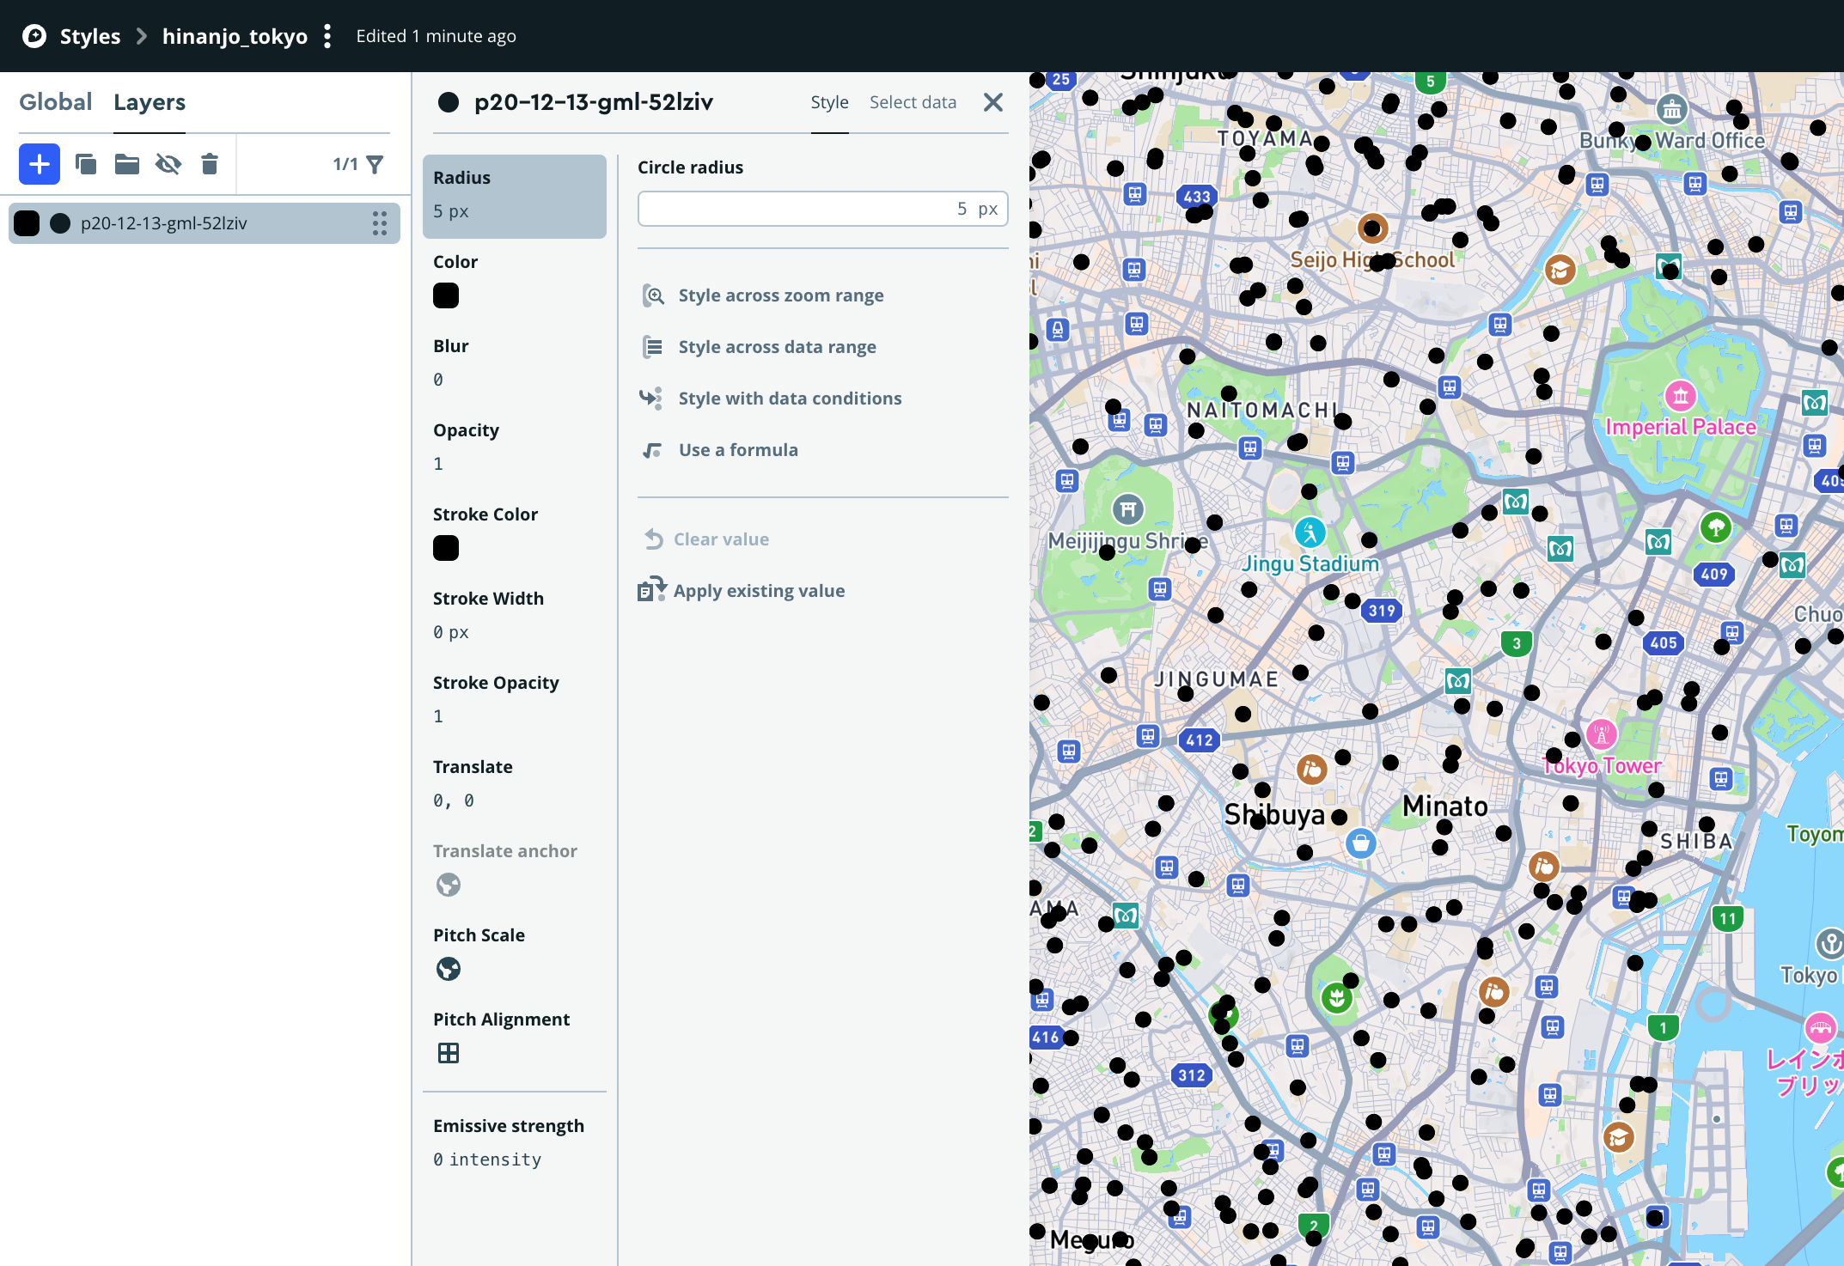Select Style across zoom range
Screen dimensions: 1844x1266
pos(780,295)
